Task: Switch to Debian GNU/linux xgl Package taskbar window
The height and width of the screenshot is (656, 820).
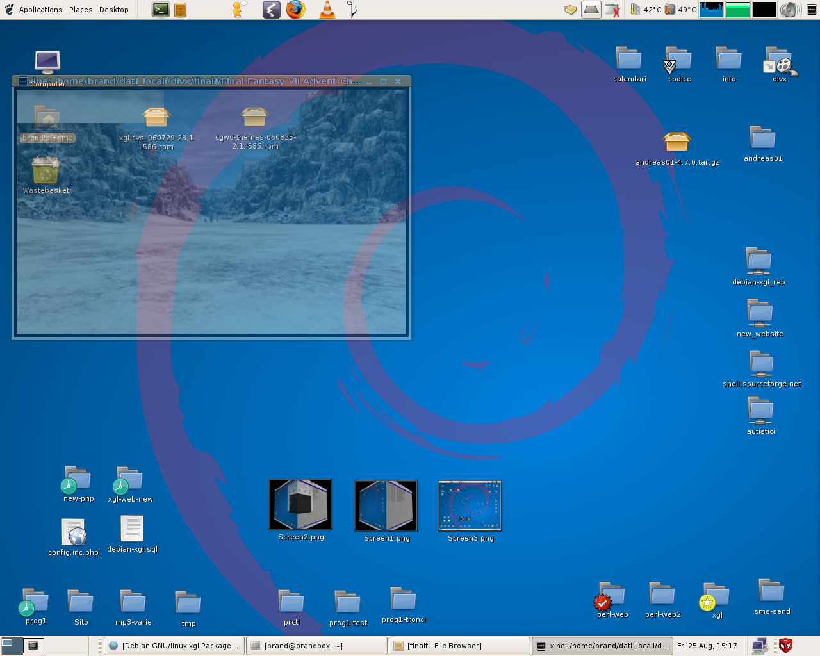Action: (174, 646)
